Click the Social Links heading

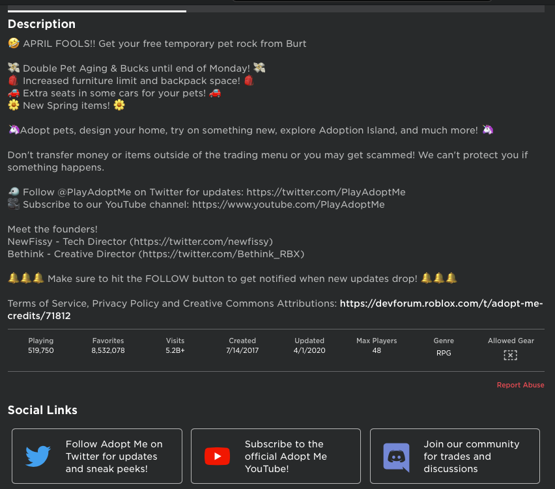[42, 410]
